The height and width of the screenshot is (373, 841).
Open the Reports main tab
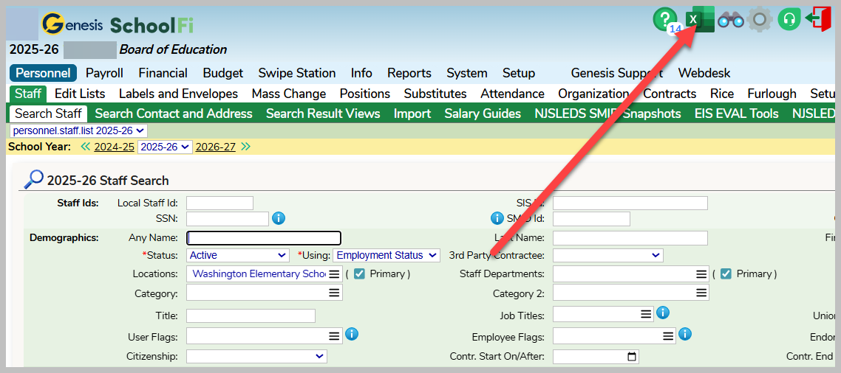click(409, 73)
